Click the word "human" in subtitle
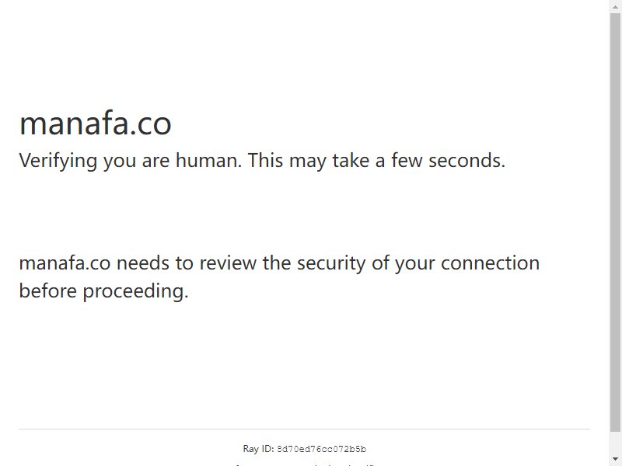Screen dimensions: 622x466 208,161
